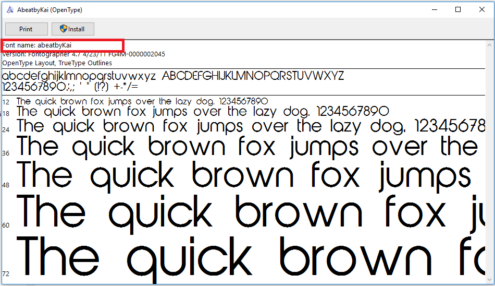Click the uppercase ABCDEFGHIJKLMNOPQRSTUVWXYZ sample
The height and width of the screenshot is (286, 495).
point(253,76)
